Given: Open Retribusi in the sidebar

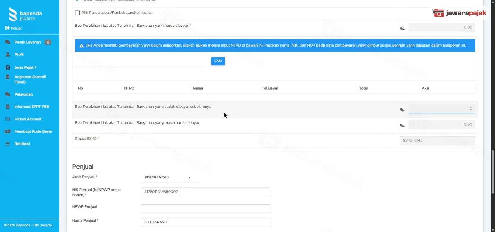Looking at the screenshot, I should tap(22, 144).
